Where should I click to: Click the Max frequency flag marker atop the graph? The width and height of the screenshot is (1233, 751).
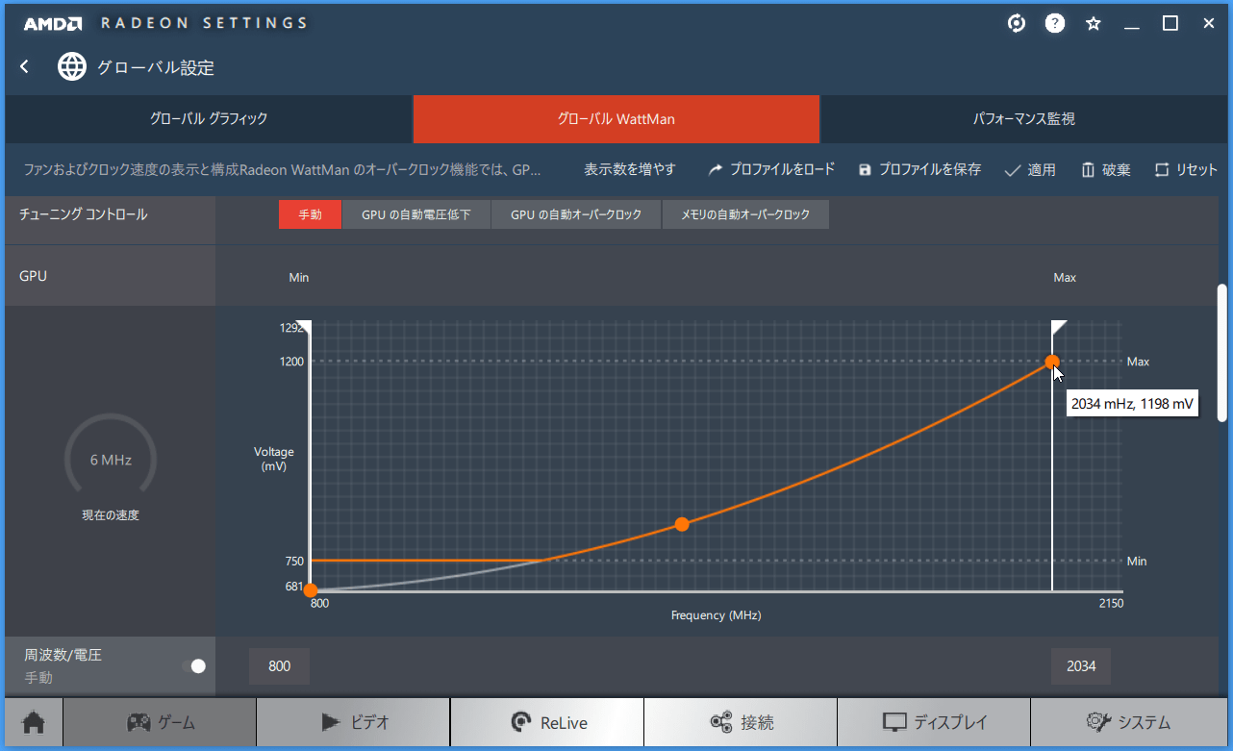tap(1059, 327)
